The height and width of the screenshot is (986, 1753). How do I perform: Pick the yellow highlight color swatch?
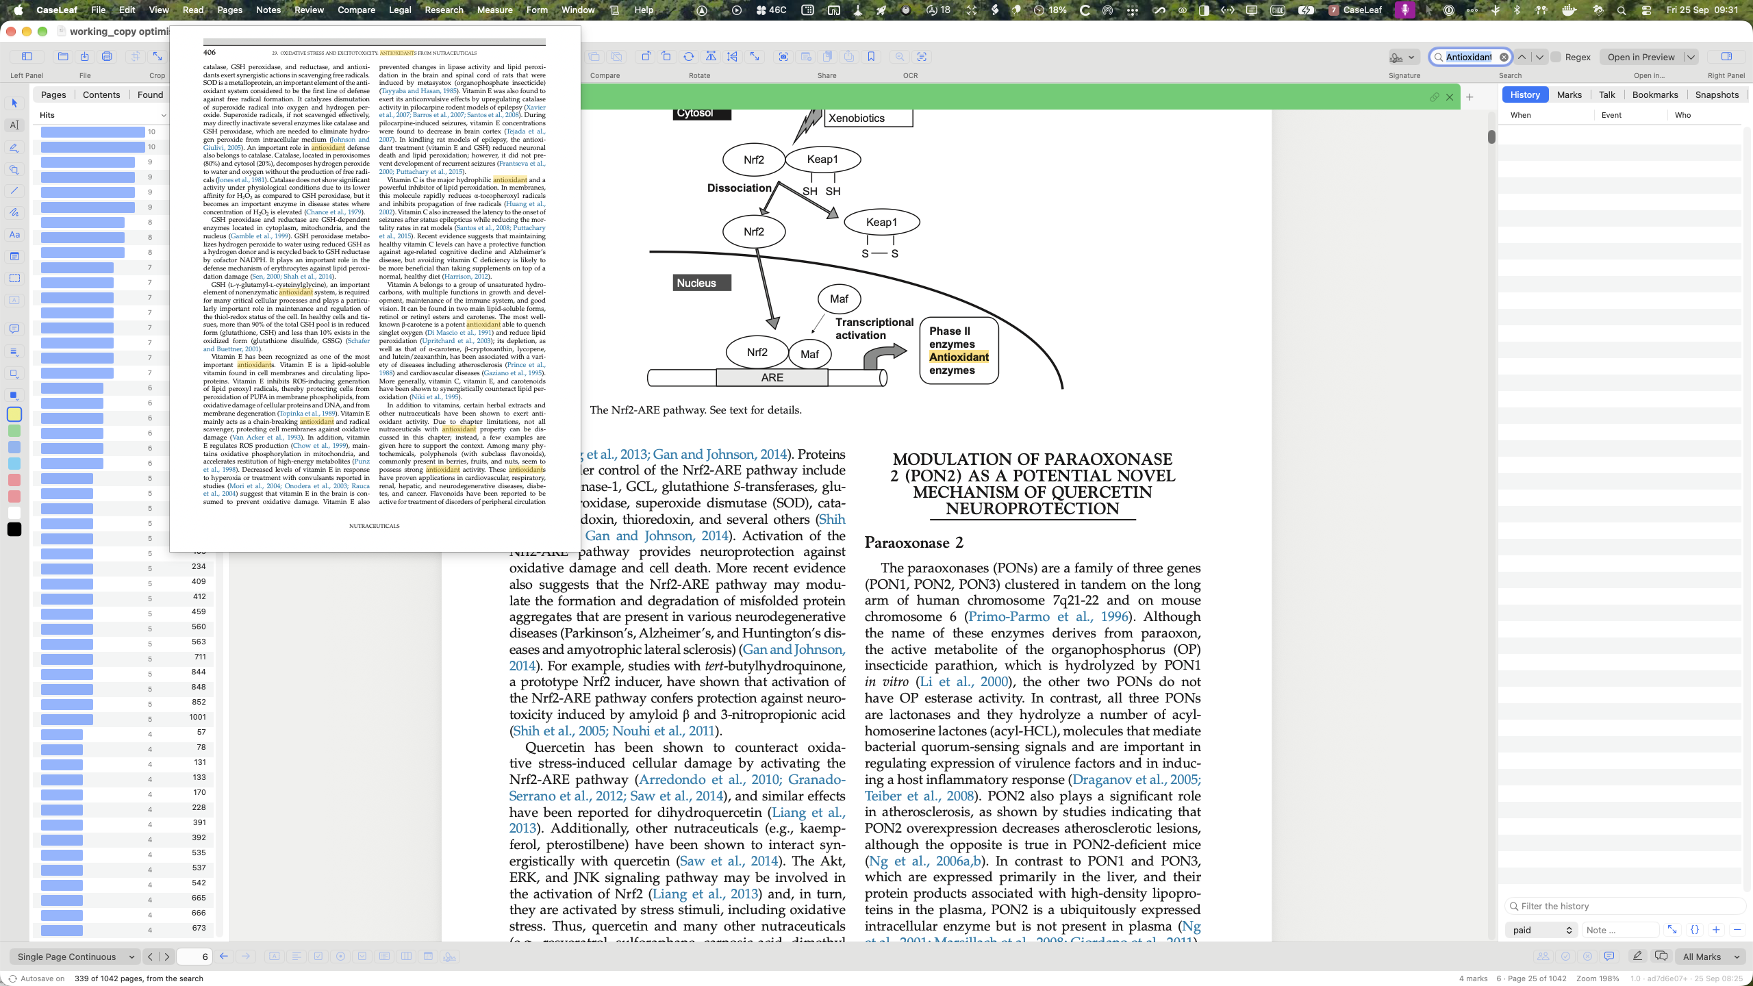click(14, 414)
